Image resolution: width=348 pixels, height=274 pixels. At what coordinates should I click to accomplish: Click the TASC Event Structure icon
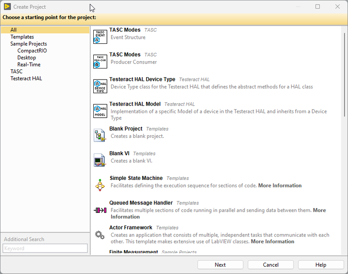coord(100,37)
